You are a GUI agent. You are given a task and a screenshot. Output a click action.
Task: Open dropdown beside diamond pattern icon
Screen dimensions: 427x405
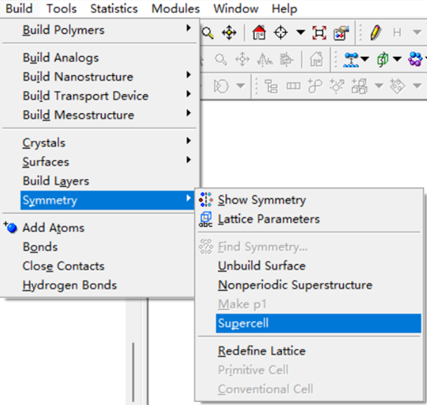click(x=417, y=86)
